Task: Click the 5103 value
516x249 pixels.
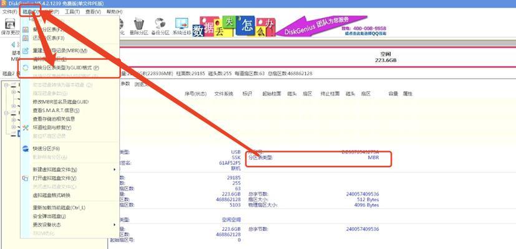Action: click(x=235, y=205)
